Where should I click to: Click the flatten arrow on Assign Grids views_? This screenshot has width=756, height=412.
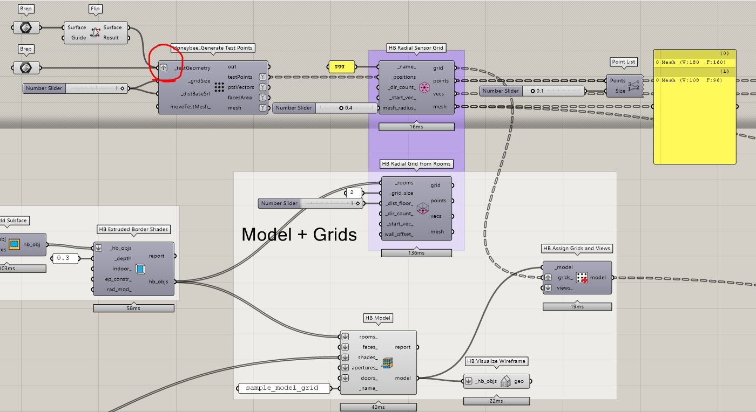pos(548,288)
